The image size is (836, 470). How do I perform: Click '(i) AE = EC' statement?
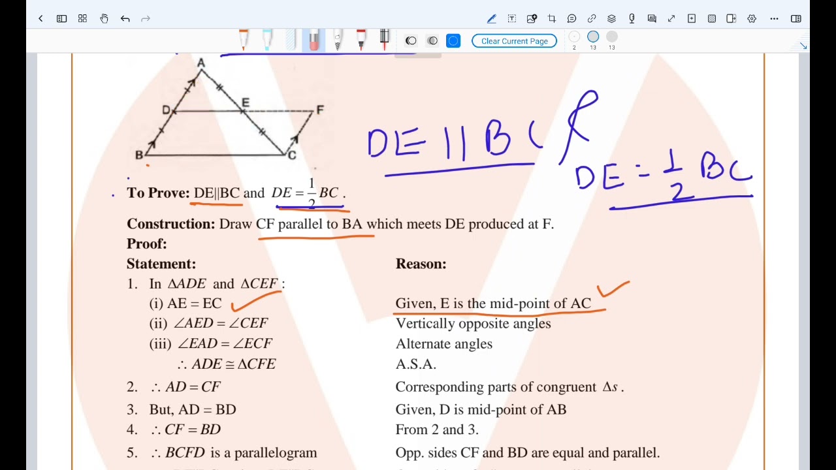pos(185,304)
